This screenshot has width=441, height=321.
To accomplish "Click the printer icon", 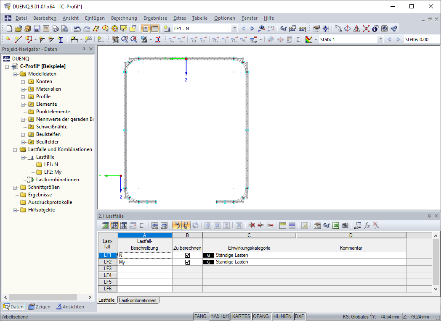I will pyautogui.click(x=56, y=29).
